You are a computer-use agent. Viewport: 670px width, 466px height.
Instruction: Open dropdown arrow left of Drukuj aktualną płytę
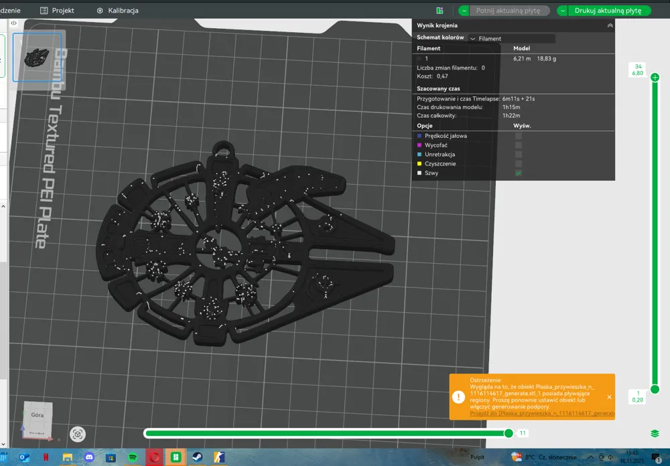click(562, 10)
